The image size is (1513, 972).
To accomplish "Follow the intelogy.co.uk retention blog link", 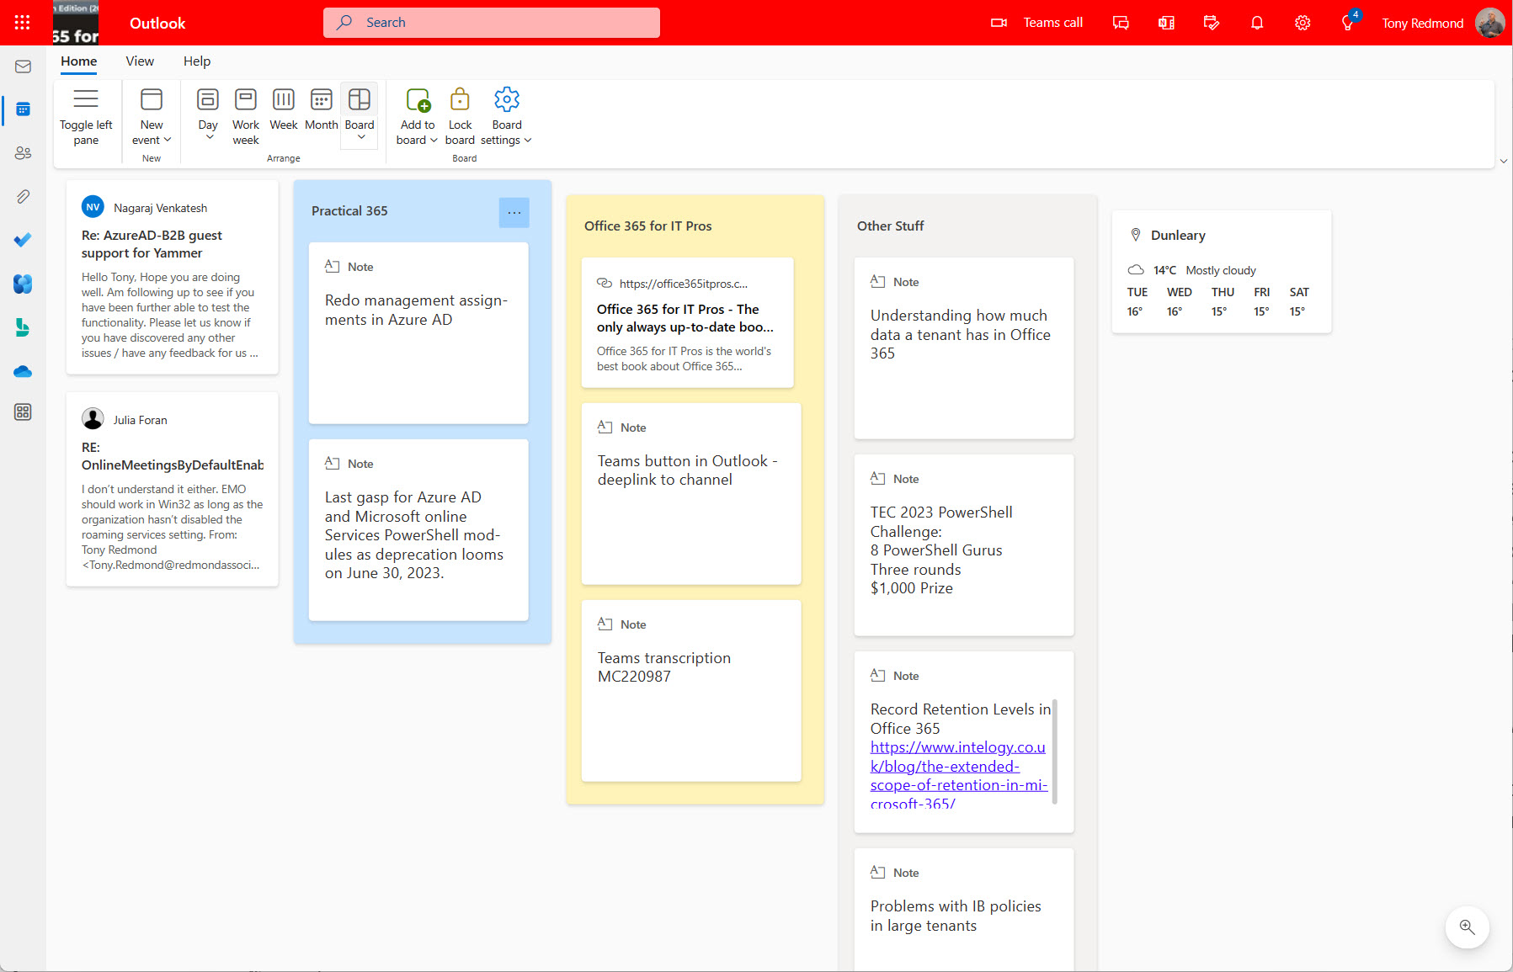I will tap(959, 775).
